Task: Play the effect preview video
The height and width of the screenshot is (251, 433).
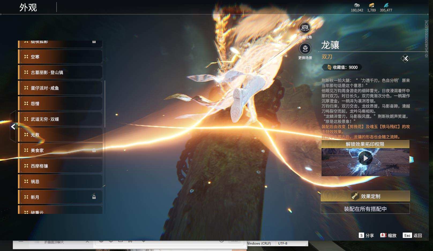Action: (x=365, y=158)
